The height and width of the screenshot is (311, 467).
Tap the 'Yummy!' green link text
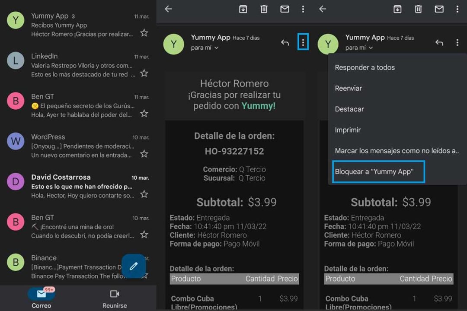[x=258, y=106]
